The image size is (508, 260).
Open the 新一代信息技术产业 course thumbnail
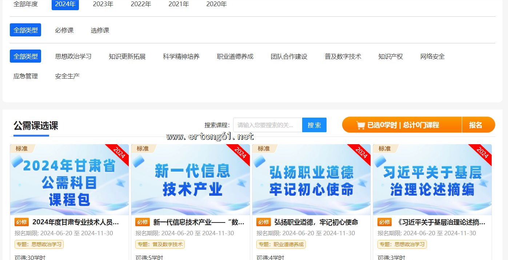(190, 180)
